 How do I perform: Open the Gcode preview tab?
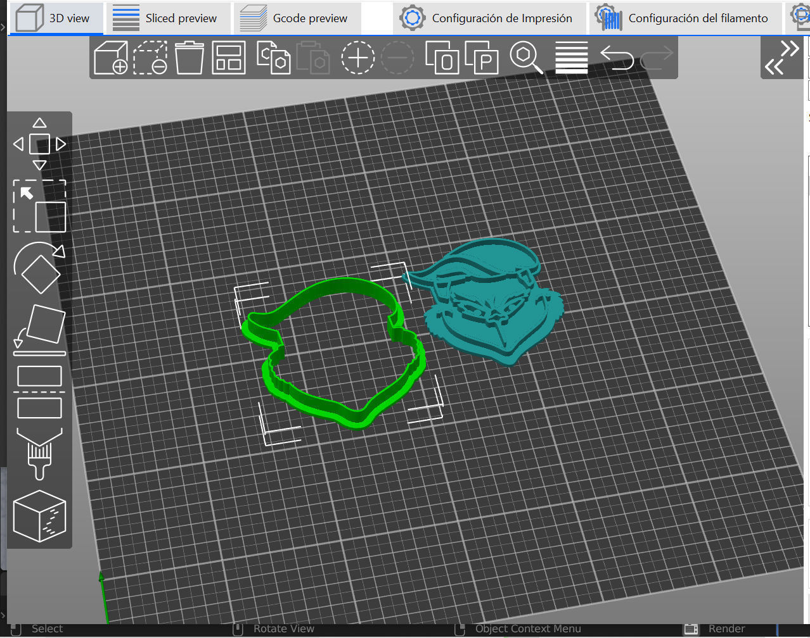coord(296,18)
